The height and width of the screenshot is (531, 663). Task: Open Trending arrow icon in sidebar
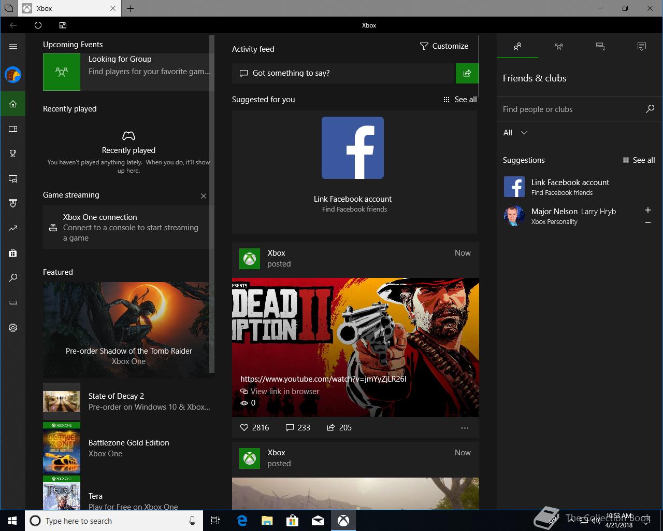coord(13,228)
